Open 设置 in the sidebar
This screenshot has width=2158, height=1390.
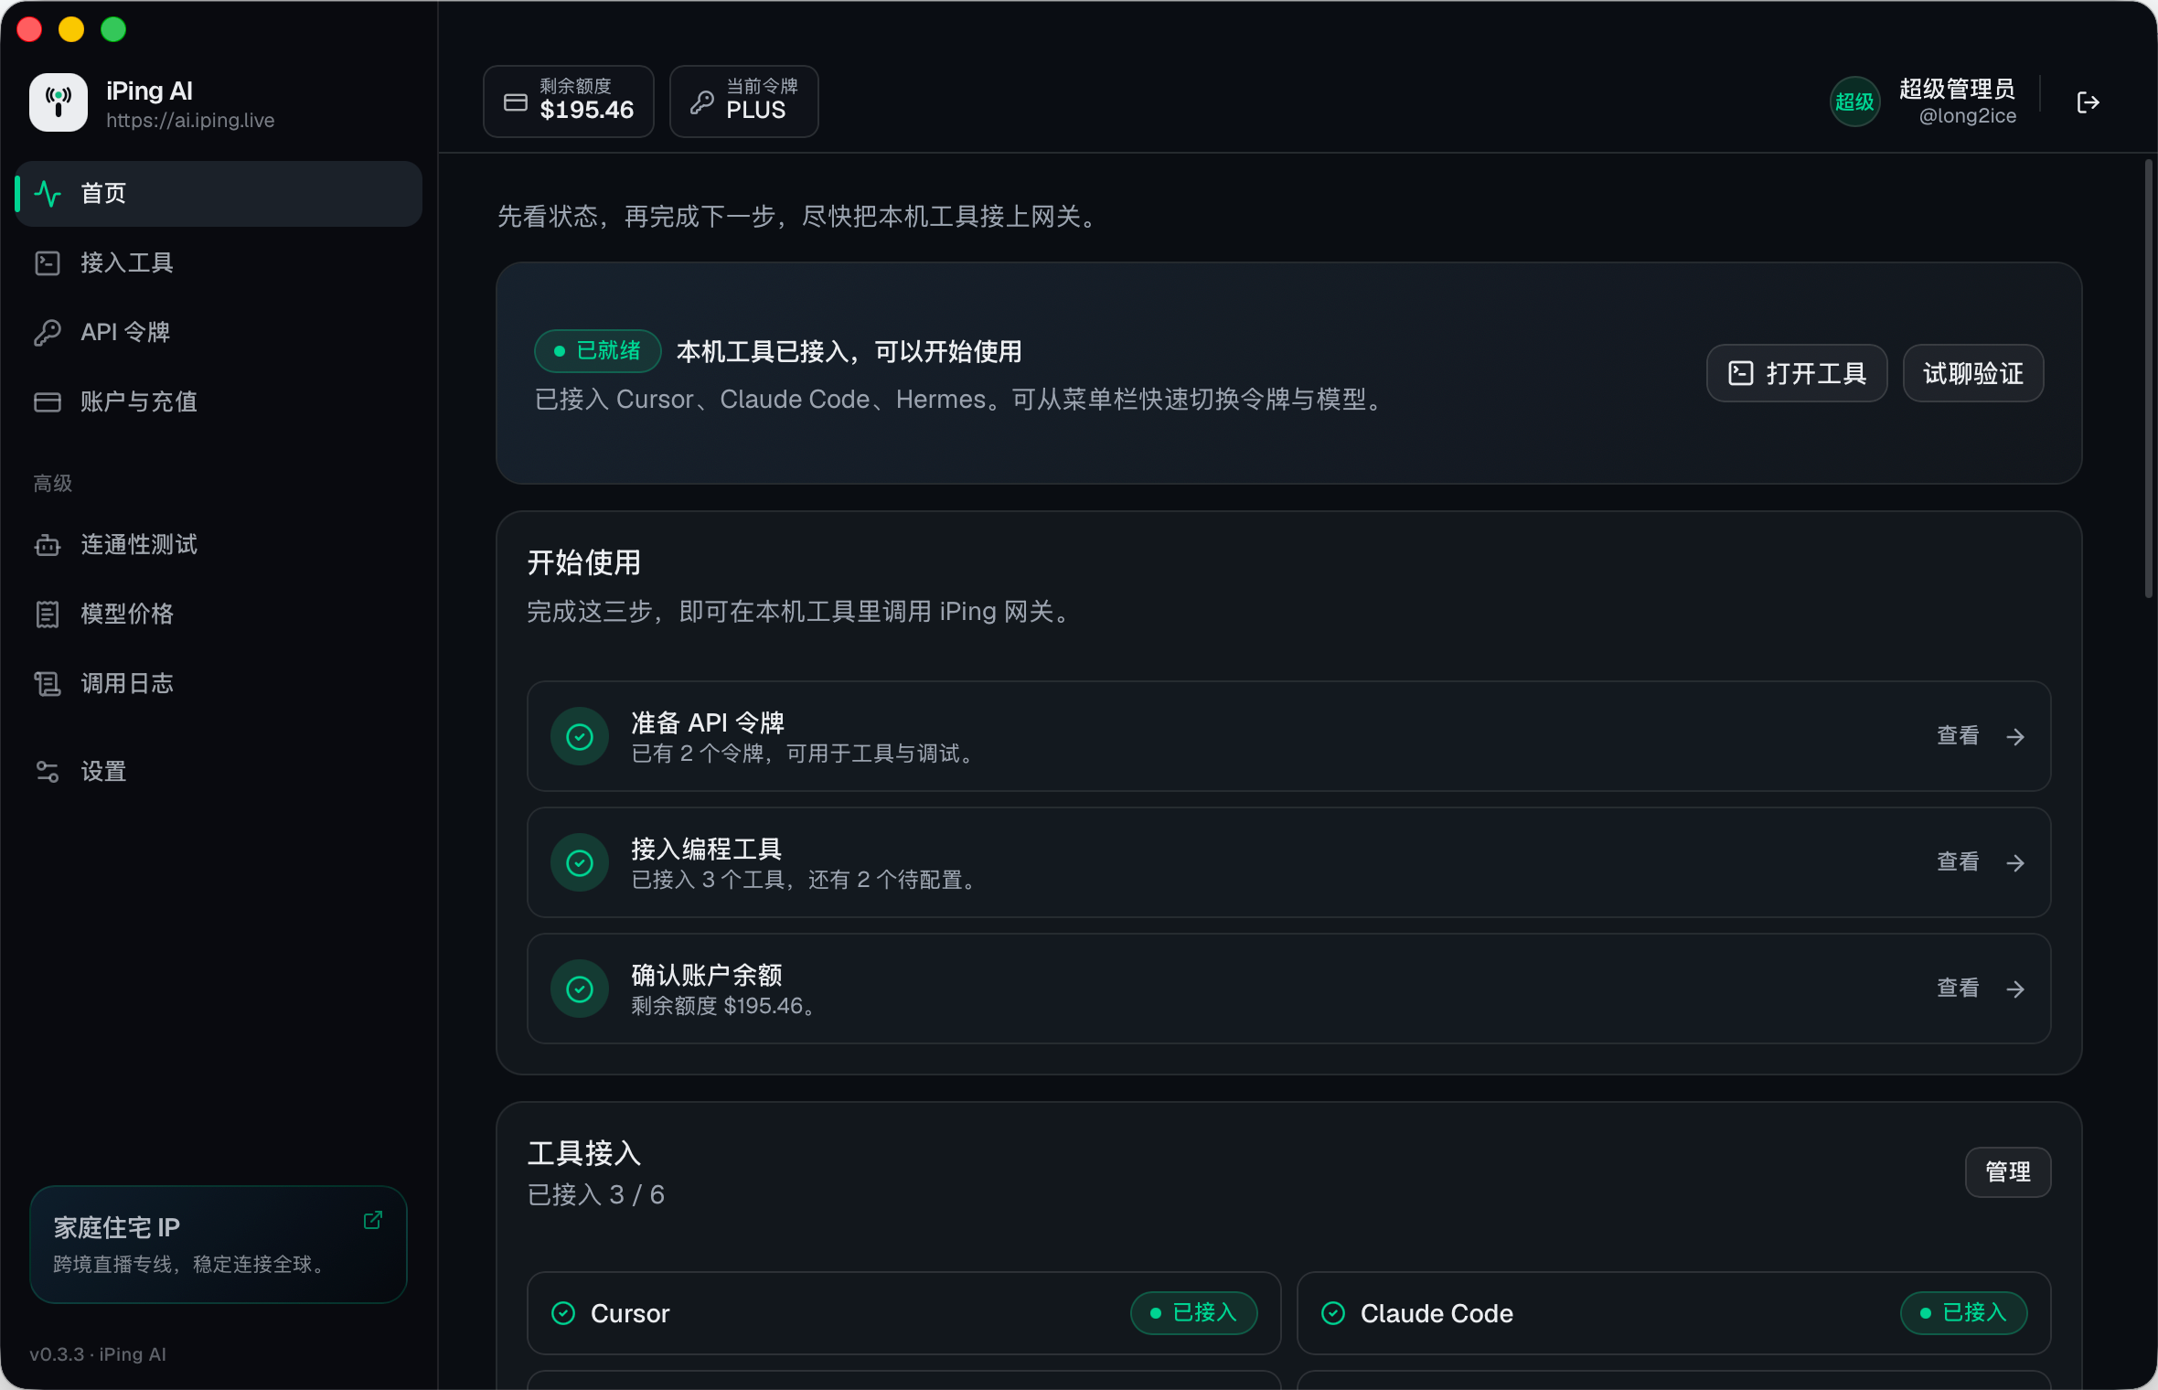(219, 772)
